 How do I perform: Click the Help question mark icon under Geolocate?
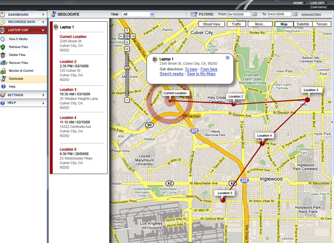click(x=3, y=86)
